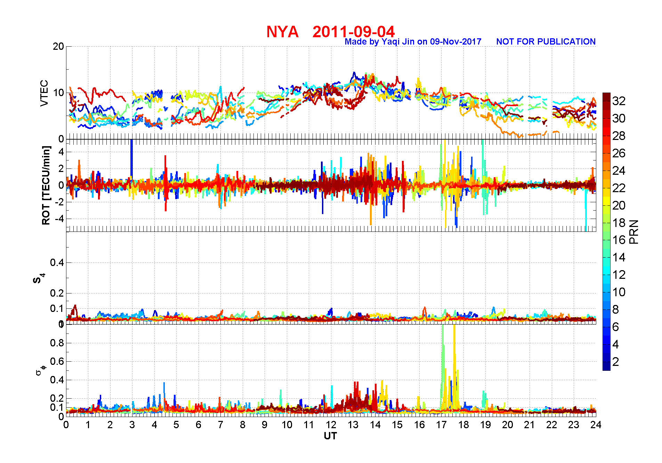
Task: Click the sigma phi y-axis tick 0.8
Action: click(57, 343)
